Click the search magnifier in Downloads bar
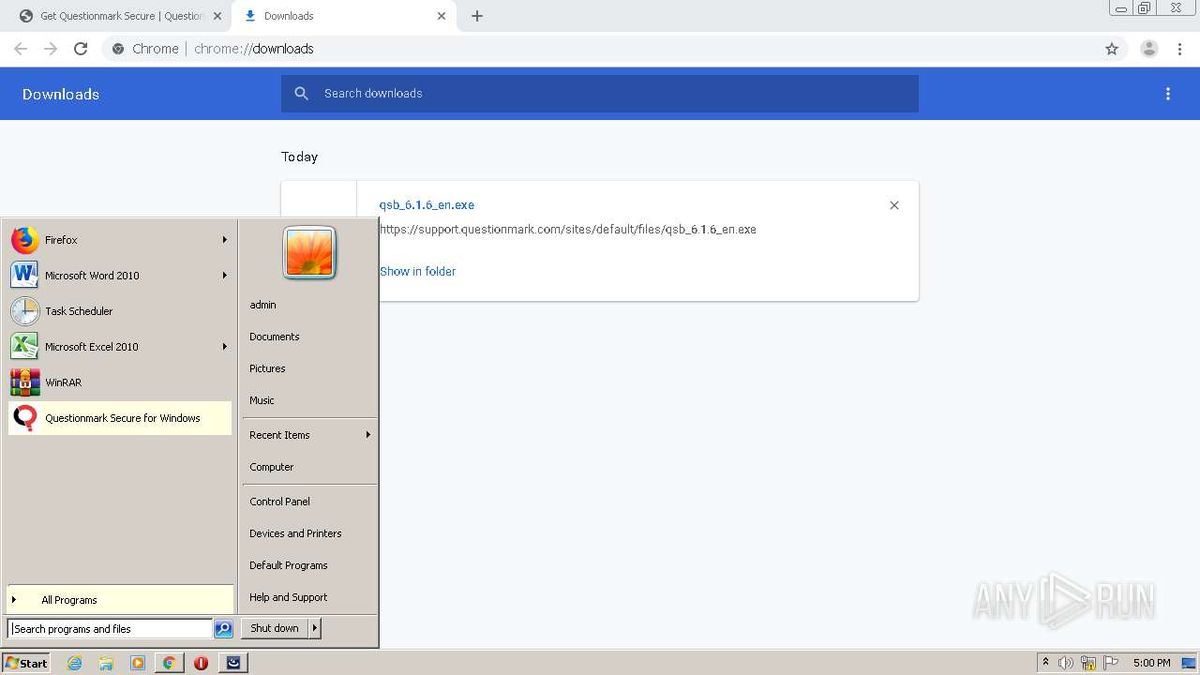1200x675 pixels. 301,94
